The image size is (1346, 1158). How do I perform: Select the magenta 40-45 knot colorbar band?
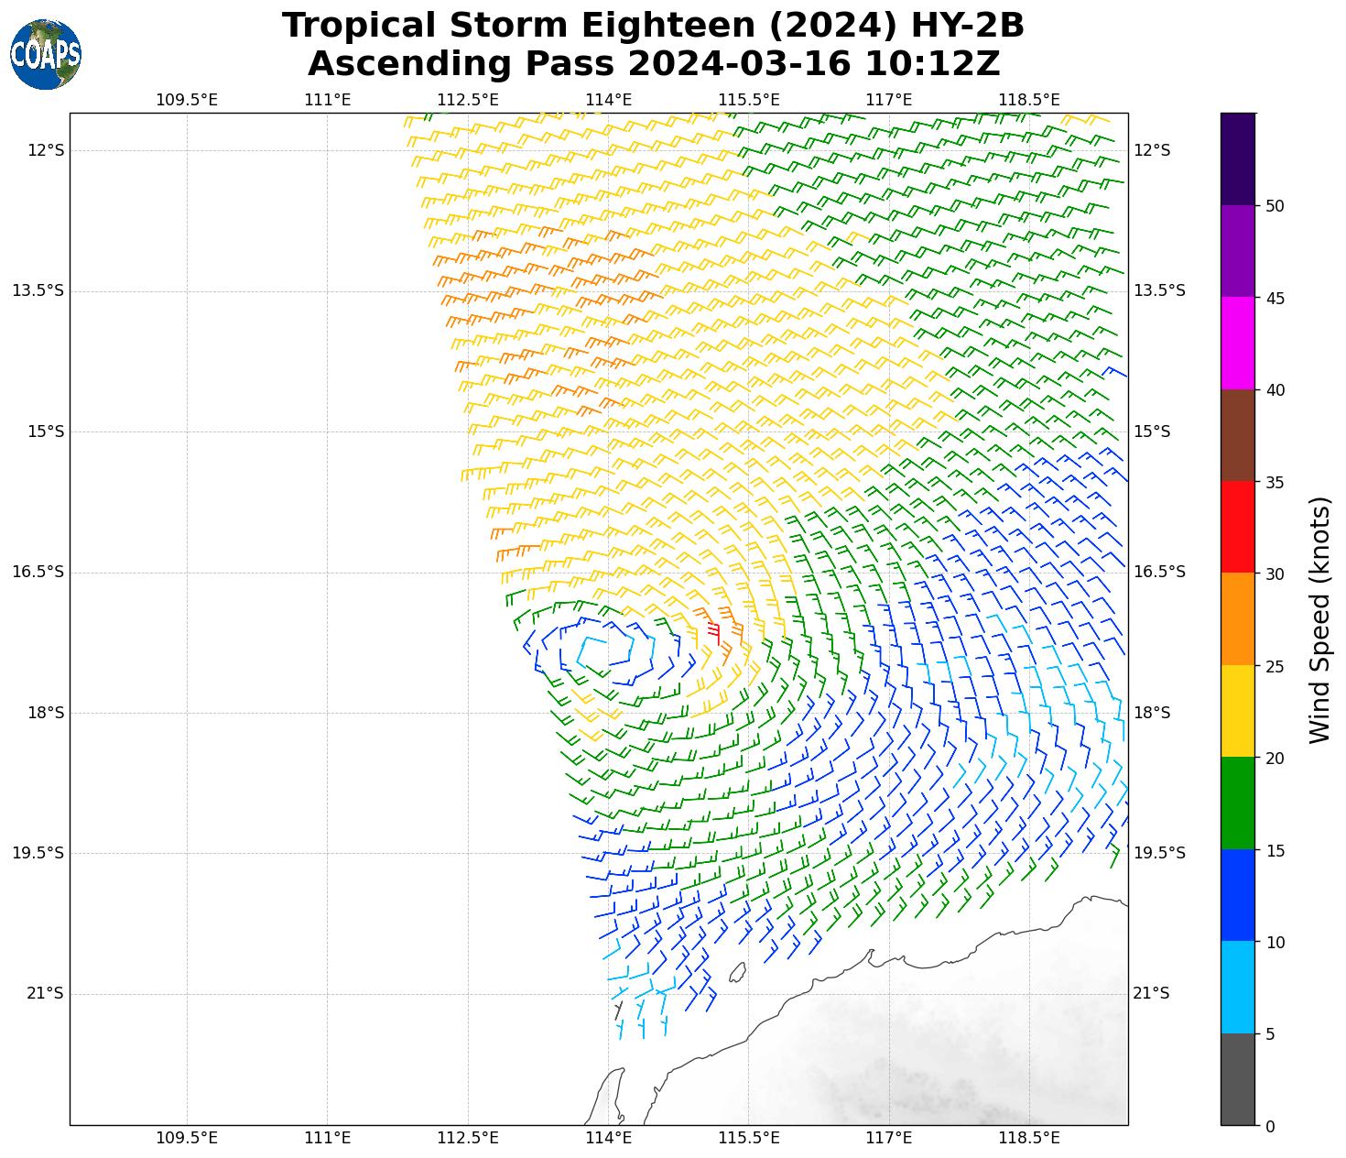(x=1237, y=343)
